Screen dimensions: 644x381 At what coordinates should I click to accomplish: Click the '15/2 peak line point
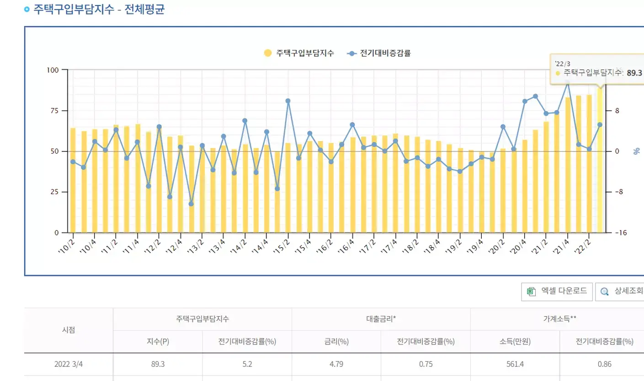pos(288,101)
